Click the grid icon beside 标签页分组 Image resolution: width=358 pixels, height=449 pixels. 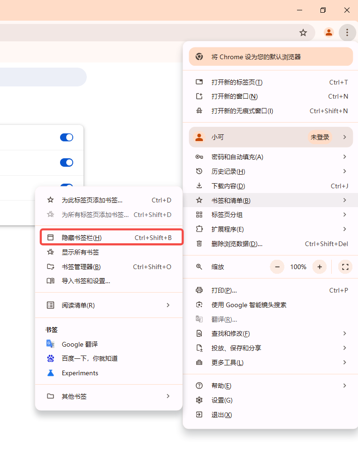coord(199,215)
